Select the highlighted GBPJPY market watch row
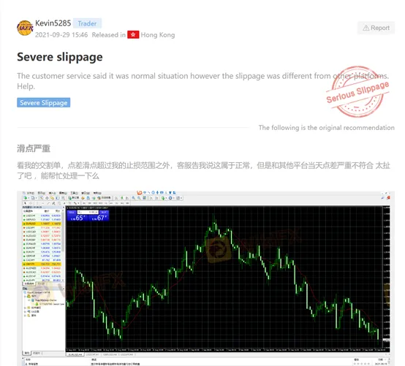Viewport: 405px width, 366px height. pyautogui.click(x=42, y=264)
